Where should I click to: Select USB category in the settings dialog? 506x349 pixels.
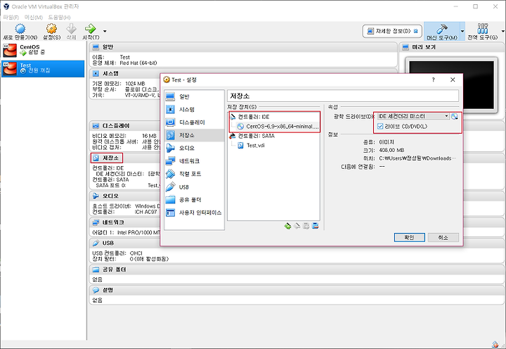coord(194,187)
